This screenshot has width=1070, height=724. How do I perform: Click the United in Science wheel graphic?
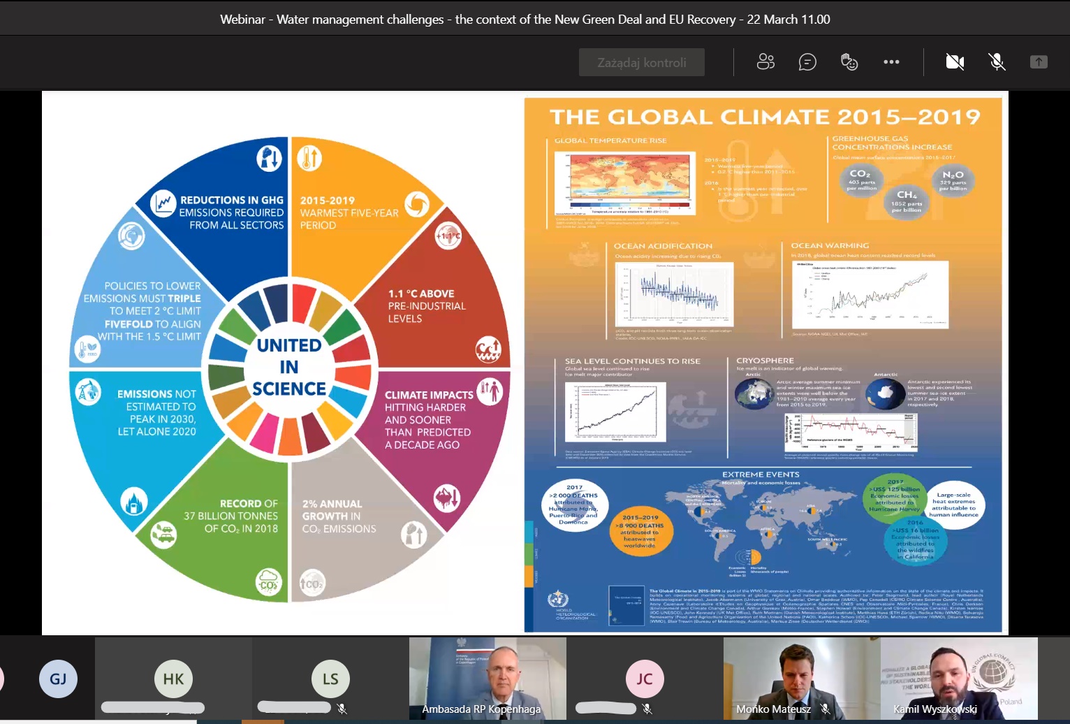(289, 368)
